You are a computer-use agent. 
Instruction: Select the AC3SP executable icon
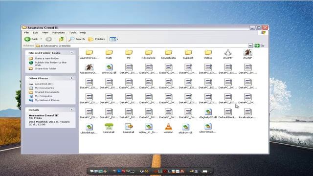(247, 54)
